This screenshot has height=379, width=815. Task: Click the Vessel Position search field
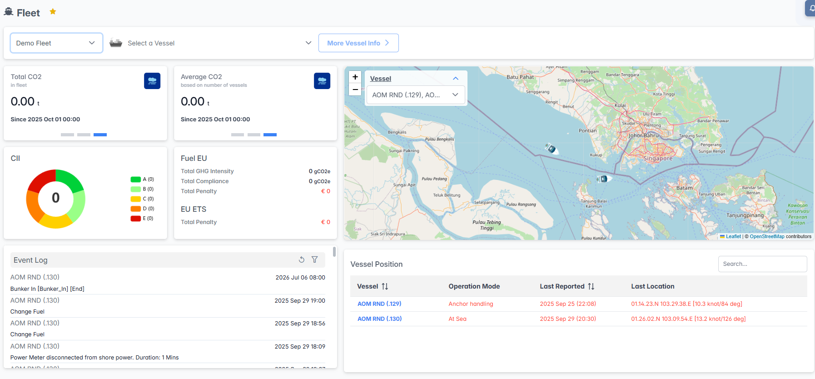(x=762, y=264)
